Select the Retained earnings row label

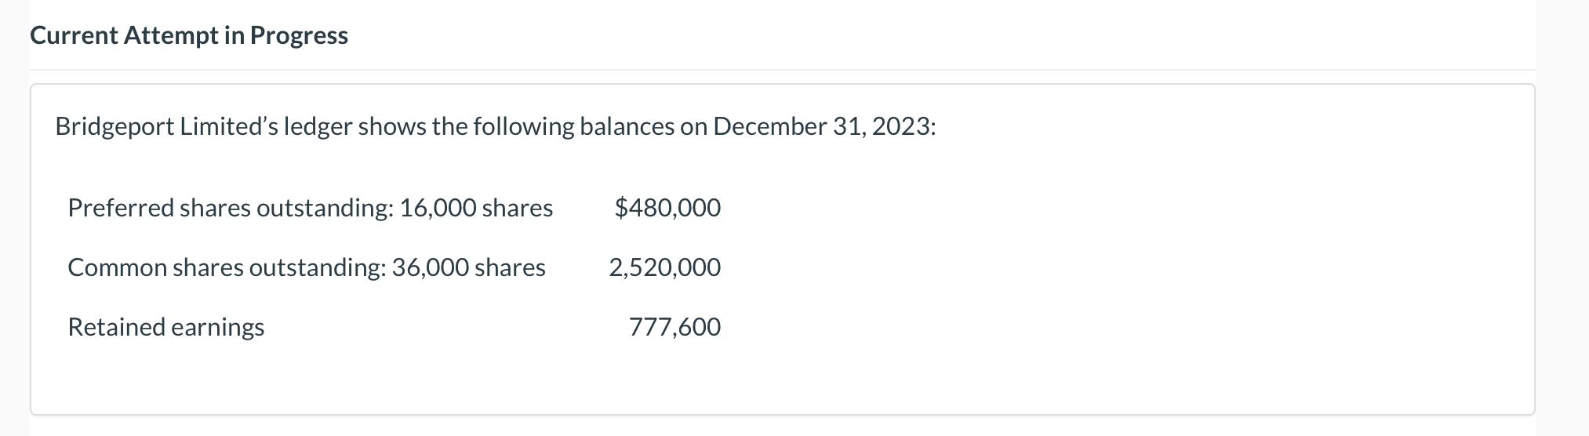pos(166,327)
